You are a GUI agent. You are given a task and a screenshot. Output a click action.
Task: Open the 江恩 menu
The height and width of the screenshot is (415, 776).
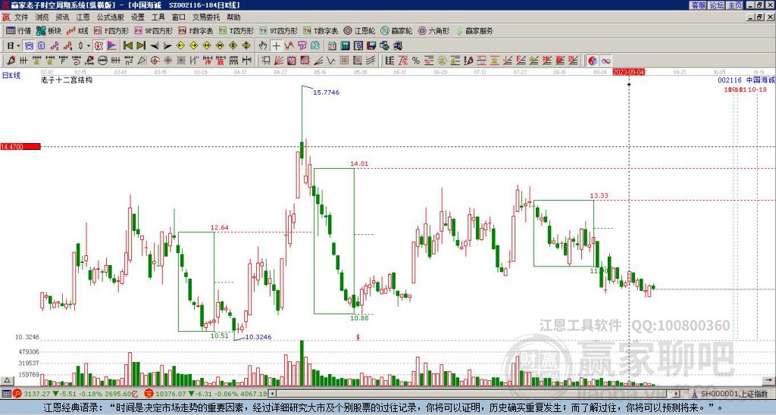tap(83, 17)
